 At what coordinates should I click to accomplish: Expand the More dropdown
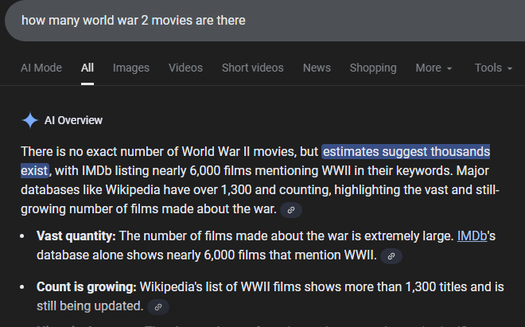pos(434,68)
